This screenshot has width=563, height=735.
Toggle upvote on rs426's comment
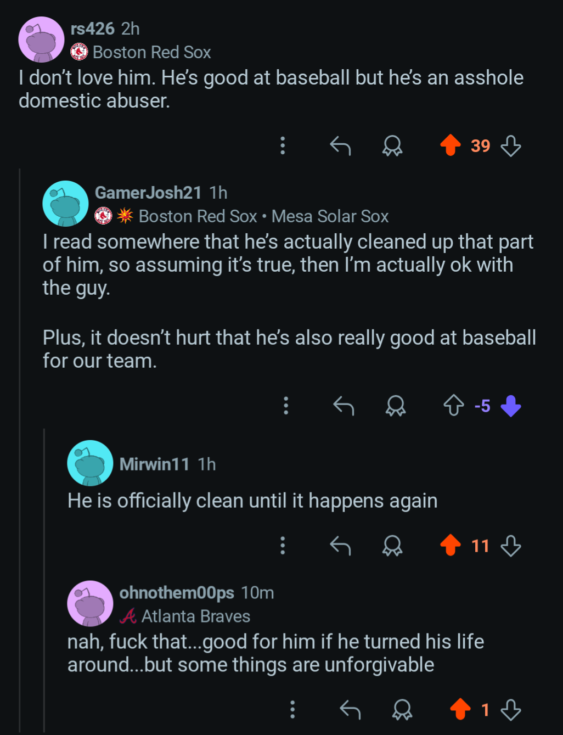pos(451,145)
